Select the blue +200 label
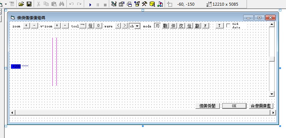This screenshot has height=138, width=286. 16,66
